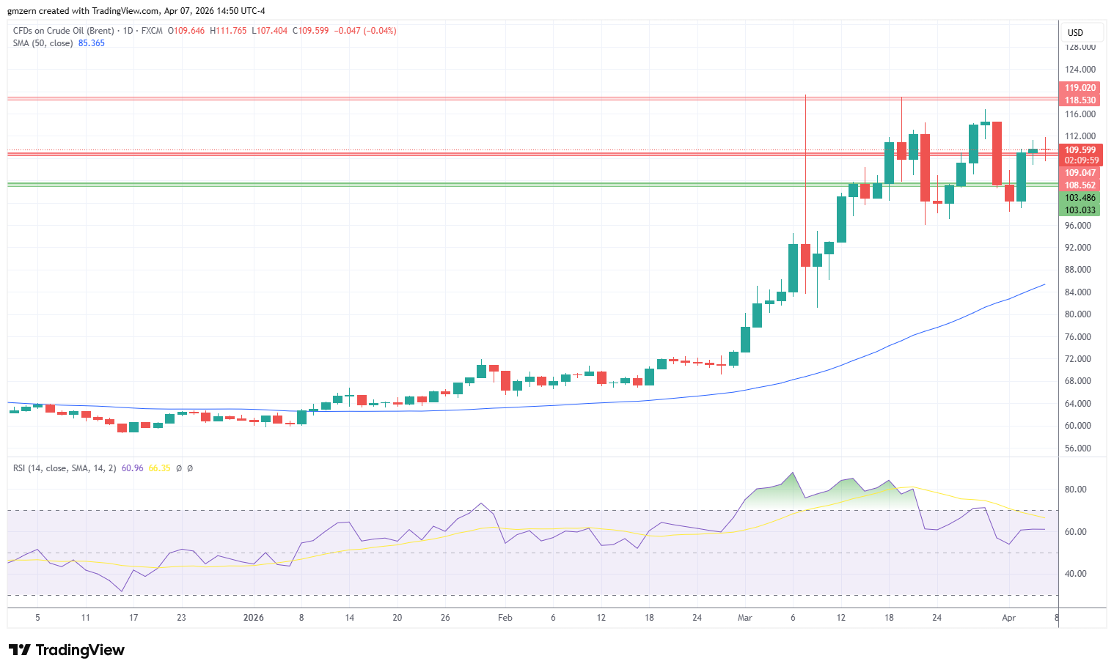Click the 26 date label on time axis
The height and width of the screenshot is (672, 1114).
pos(445,618)
